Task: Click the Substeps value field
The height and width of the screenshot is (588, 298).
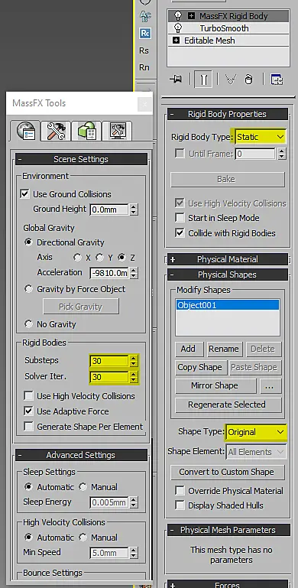Action: click(x=109, y=361)
